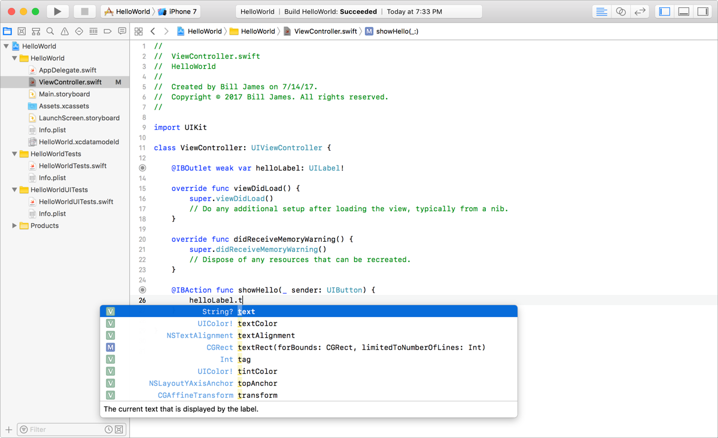This screenshot has height=438, width=718.
Task: Toggle the left Navigator panel visibility
Action: pos(665,11)
